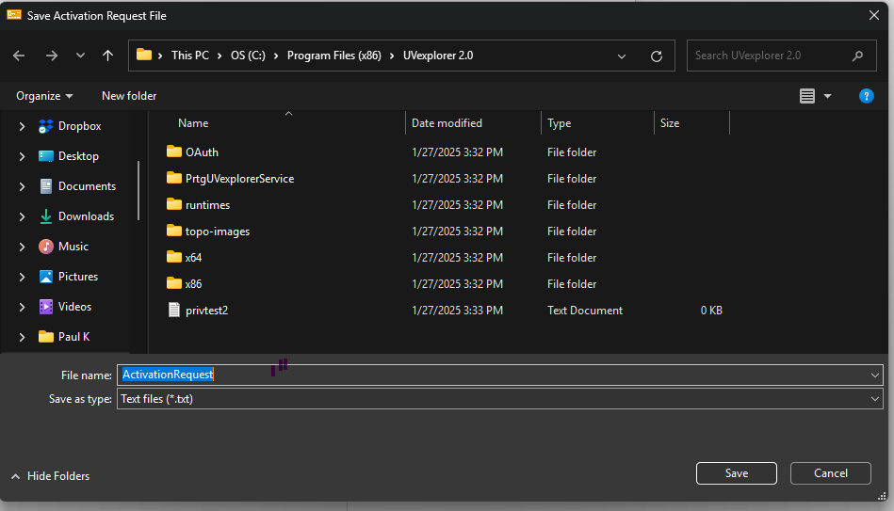Open help with the question mark icon
This screenshot has height=511, width=894.
coord(866,96)
